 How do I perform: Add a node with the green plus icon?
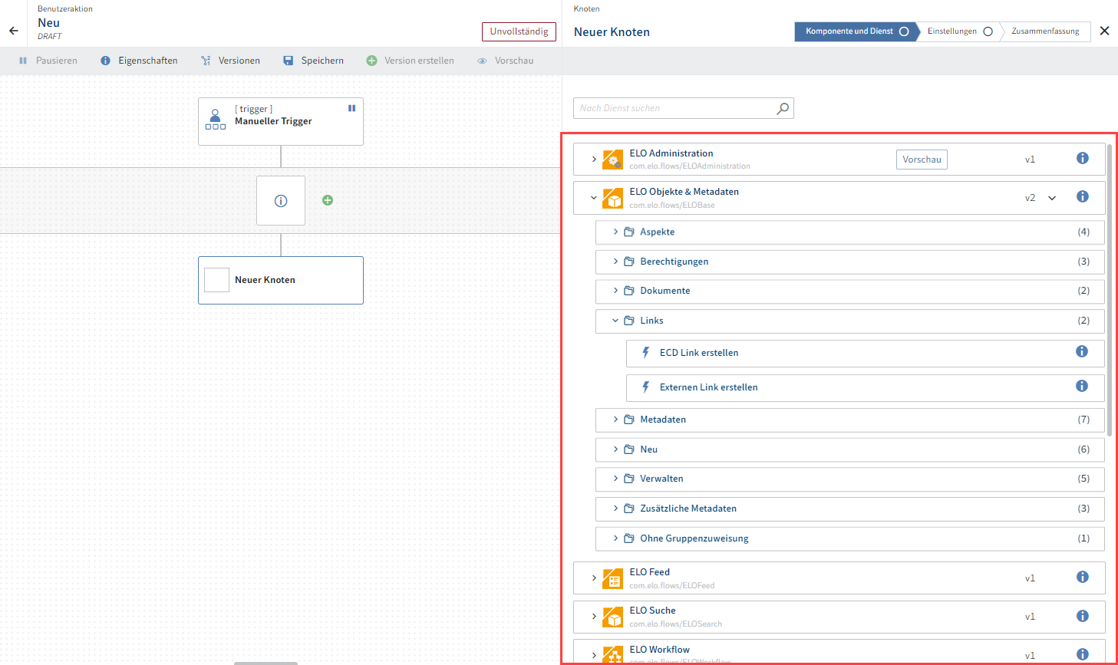(x=328, y=200)
